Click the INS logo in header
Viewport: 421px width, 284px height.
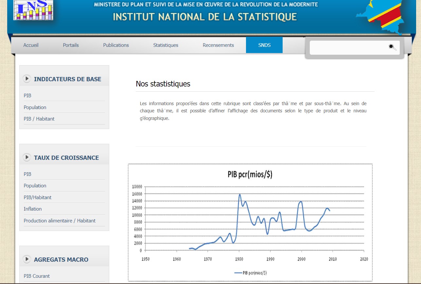tap(33, 10)
